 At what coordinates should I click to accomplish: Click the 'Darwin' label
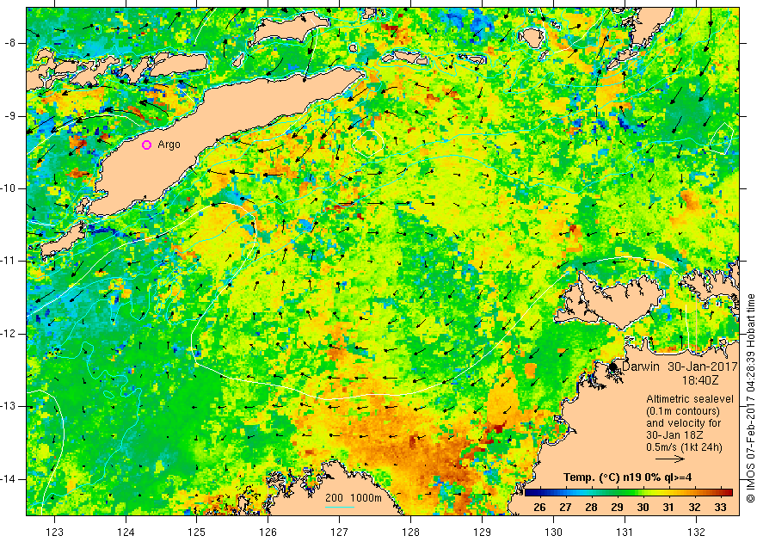[x=640, y=366]
